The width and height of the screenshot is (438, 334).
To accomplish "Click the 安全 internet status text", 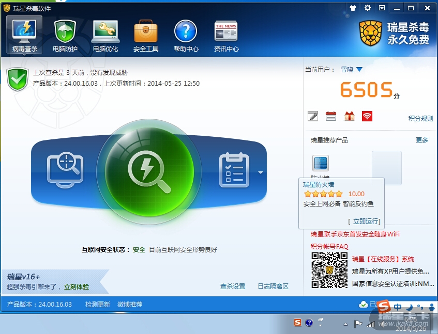I will 139,249.
